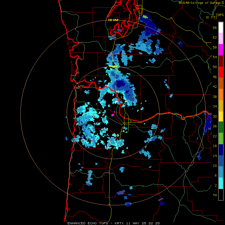Click the 100 NMI range ring label
The width and height of the screenshot is (225, 225).
pyautogui.click(x=113, y=20)
